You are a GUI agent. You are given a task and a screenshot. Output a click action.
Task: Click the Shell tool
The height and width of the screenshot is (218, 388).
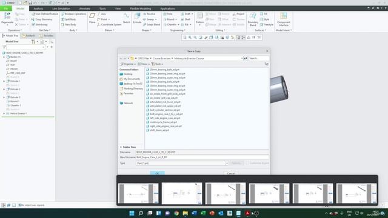(x=186, y=19)
